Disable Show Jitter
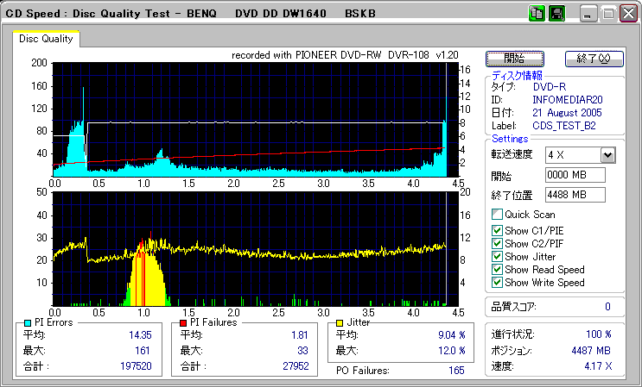Viewport: 642px width, 387px height. [x=497, y=257]
